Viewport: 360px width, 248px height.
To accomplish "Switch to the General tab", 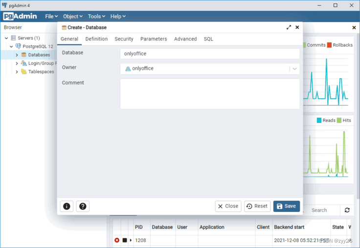I will tap(69, 39).
